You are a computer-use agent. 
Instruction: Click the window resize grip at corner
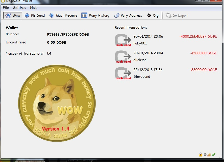(x=220, y=157)
